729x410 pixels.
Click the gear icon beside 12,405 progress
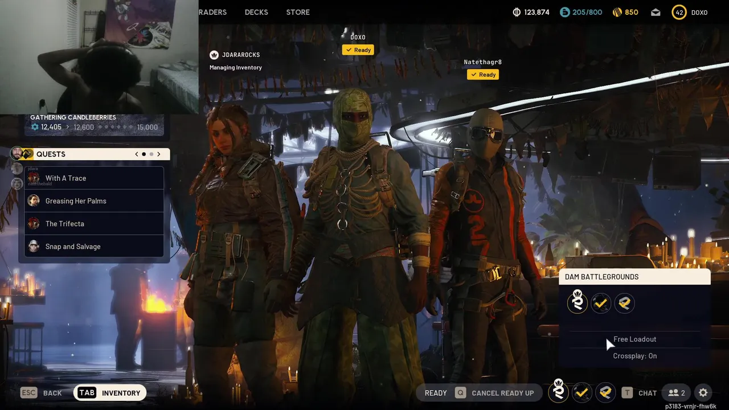click(x=35, y=127)
